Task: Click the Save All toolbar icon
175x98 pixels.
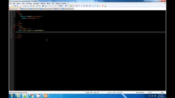Action: [18, 6]
